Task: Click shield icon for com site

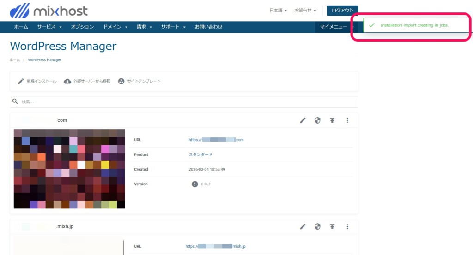Action: (x=317, y=120)
